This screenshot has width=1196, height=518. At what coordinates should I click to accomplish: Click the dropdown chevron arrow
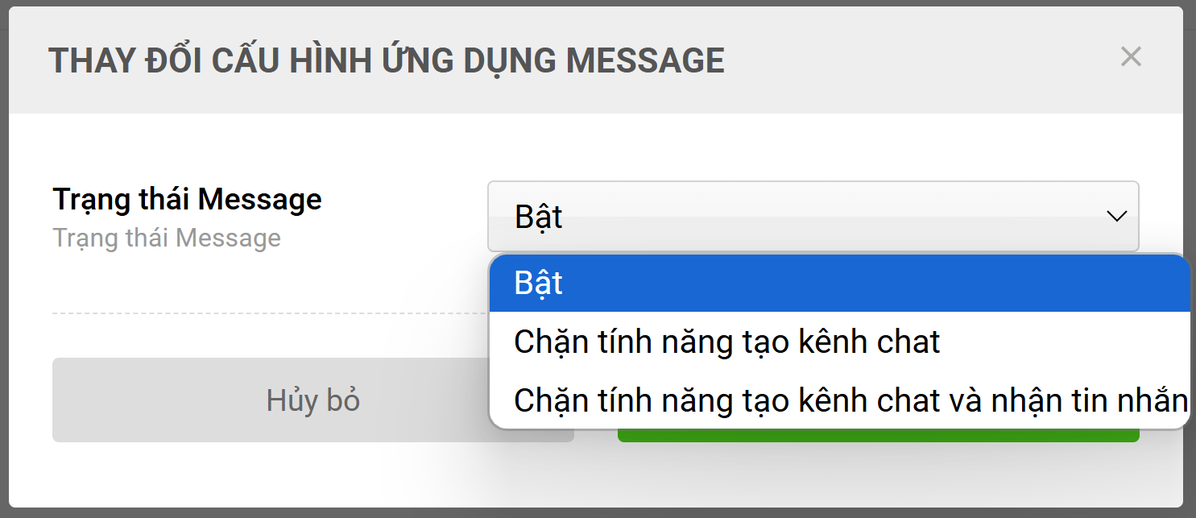click(1116, 217)
